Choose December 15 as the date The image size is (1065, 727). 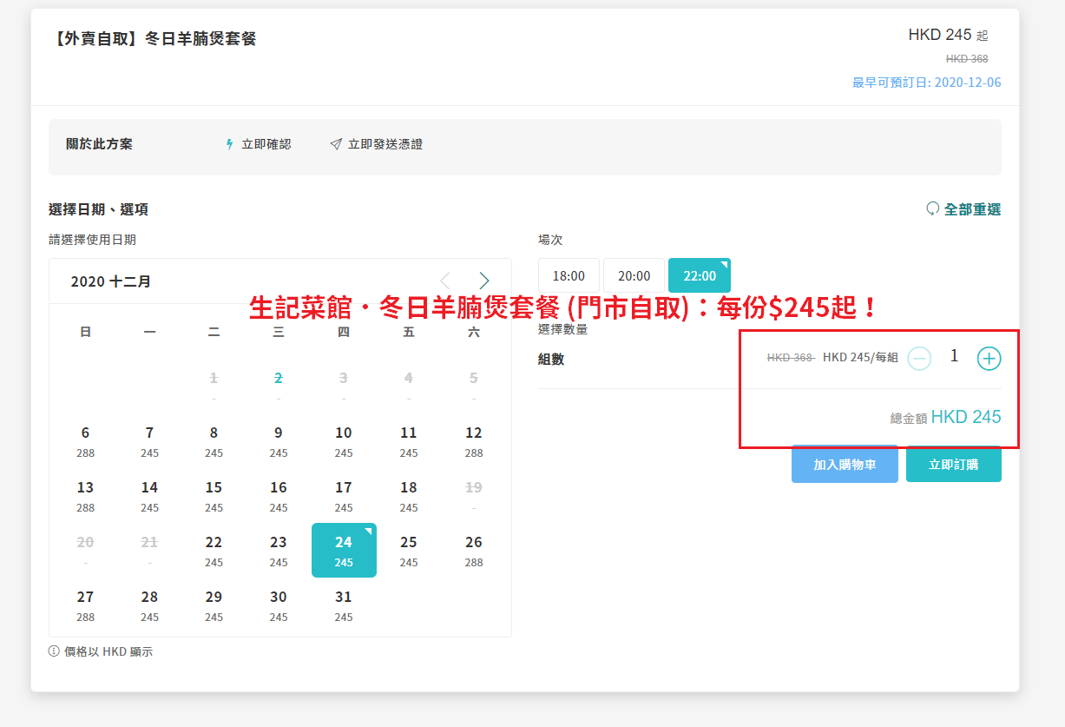(214, 495)
